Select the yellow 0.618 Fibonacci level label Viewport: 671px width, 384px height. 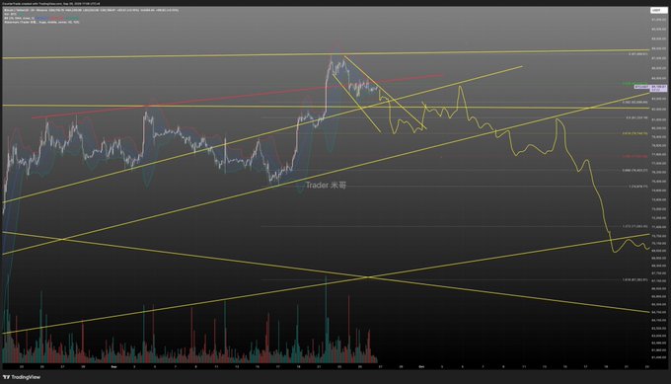pyautogui.click(x=635, y=133)
